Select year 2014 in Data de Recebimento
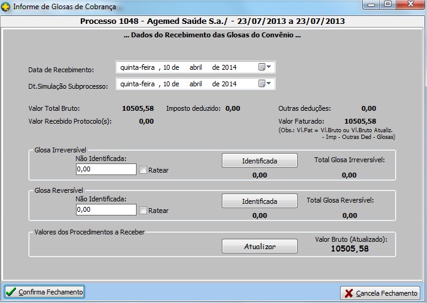427x303 pixels. [229, 67]
